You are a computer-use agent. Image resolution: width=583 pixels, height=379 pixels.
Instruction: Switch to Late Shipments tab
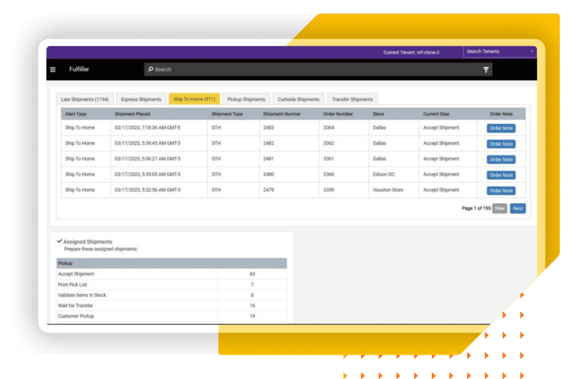point(85,99)
